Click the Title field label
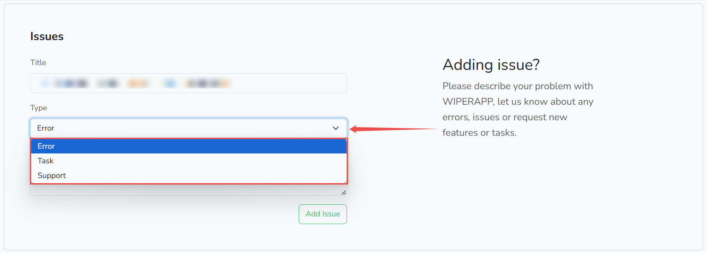 click(38, 62)
